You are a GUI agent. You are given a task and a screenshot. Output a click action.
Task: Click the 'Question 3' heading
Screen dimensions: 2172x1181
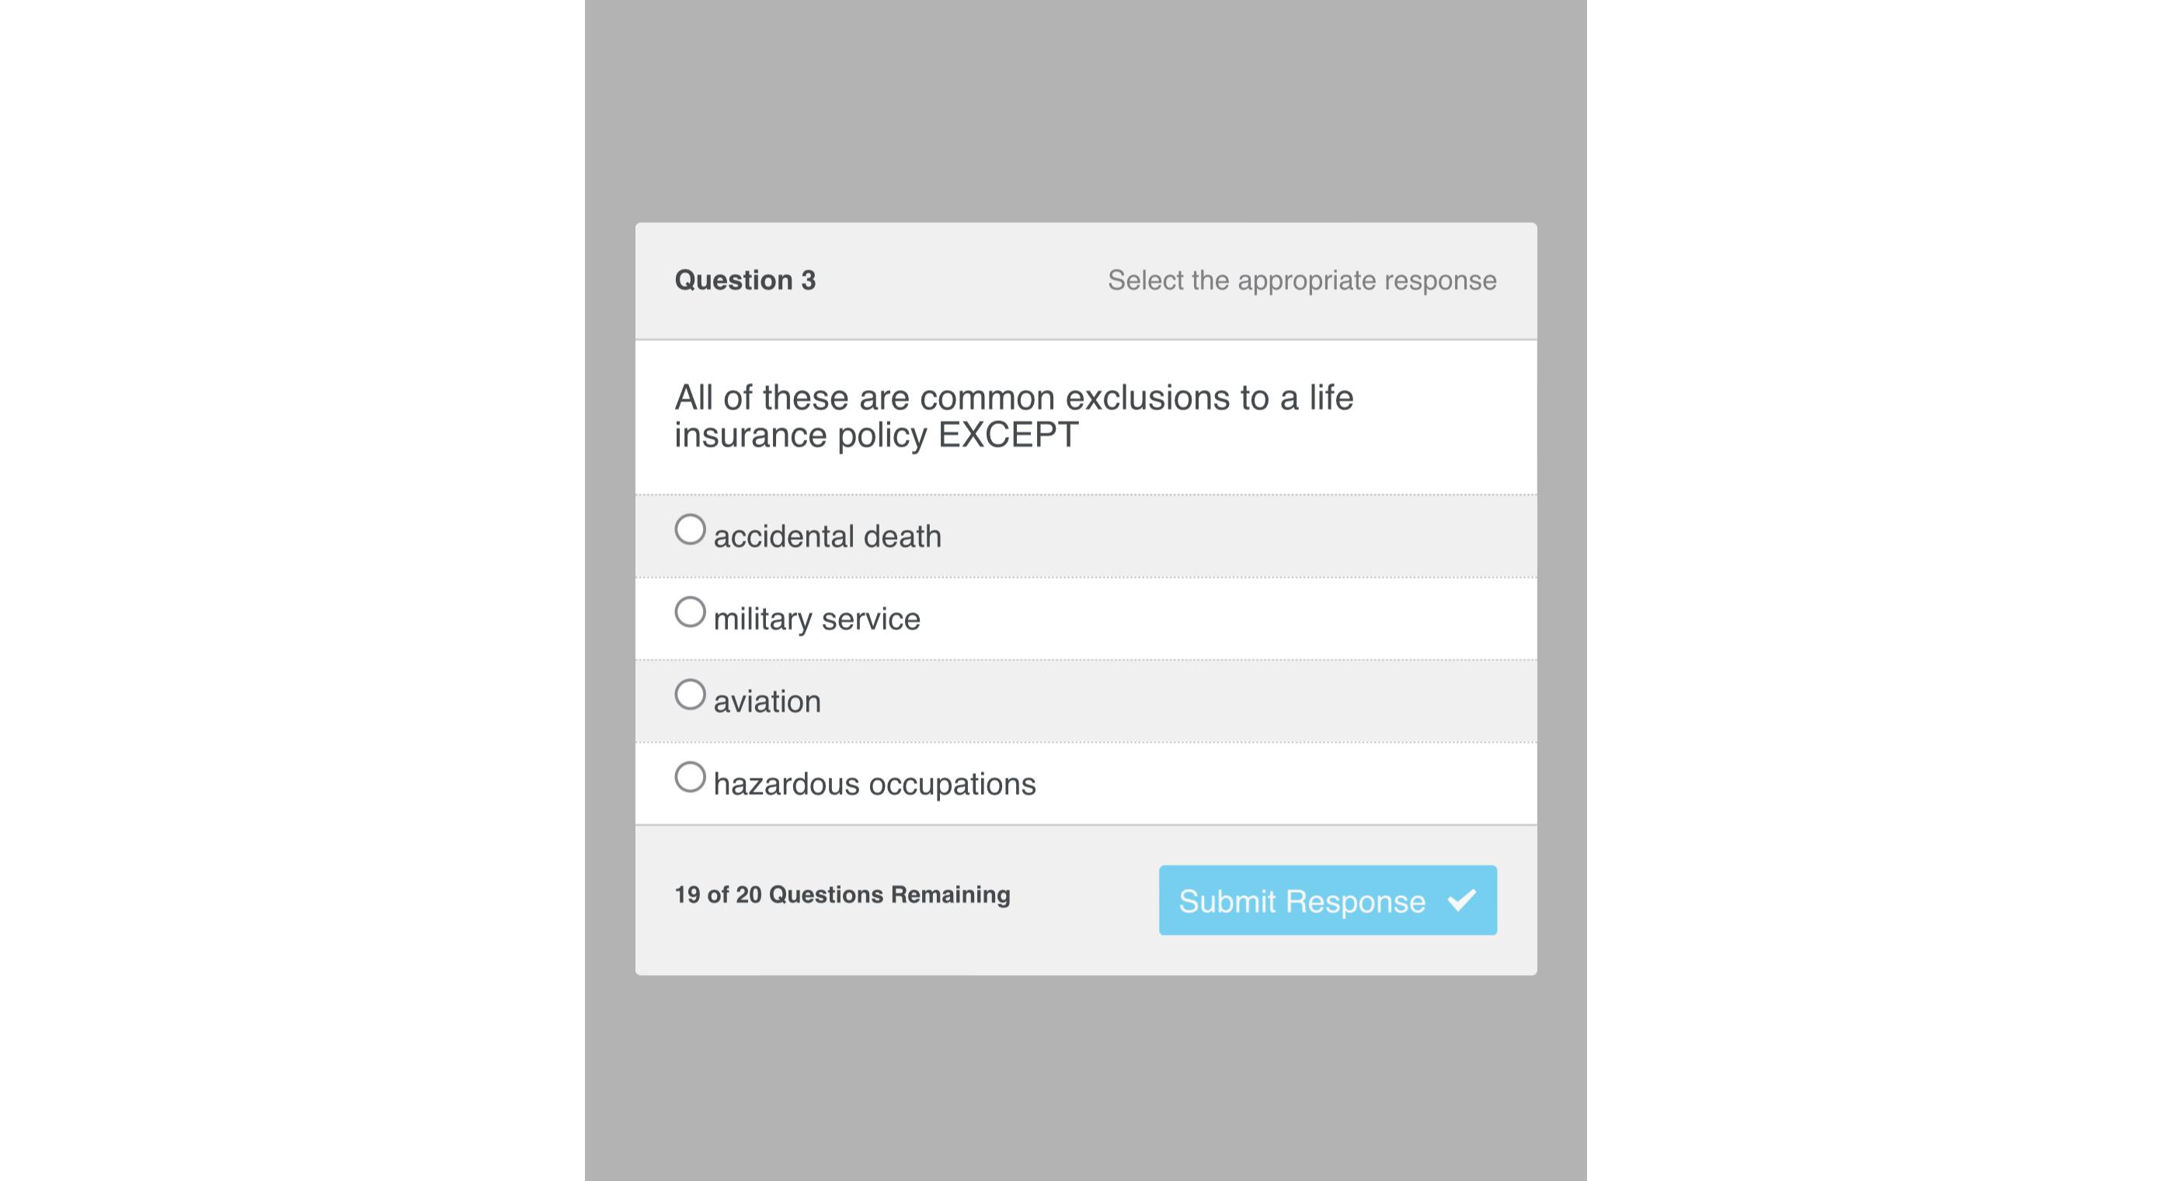click(745, 280)
